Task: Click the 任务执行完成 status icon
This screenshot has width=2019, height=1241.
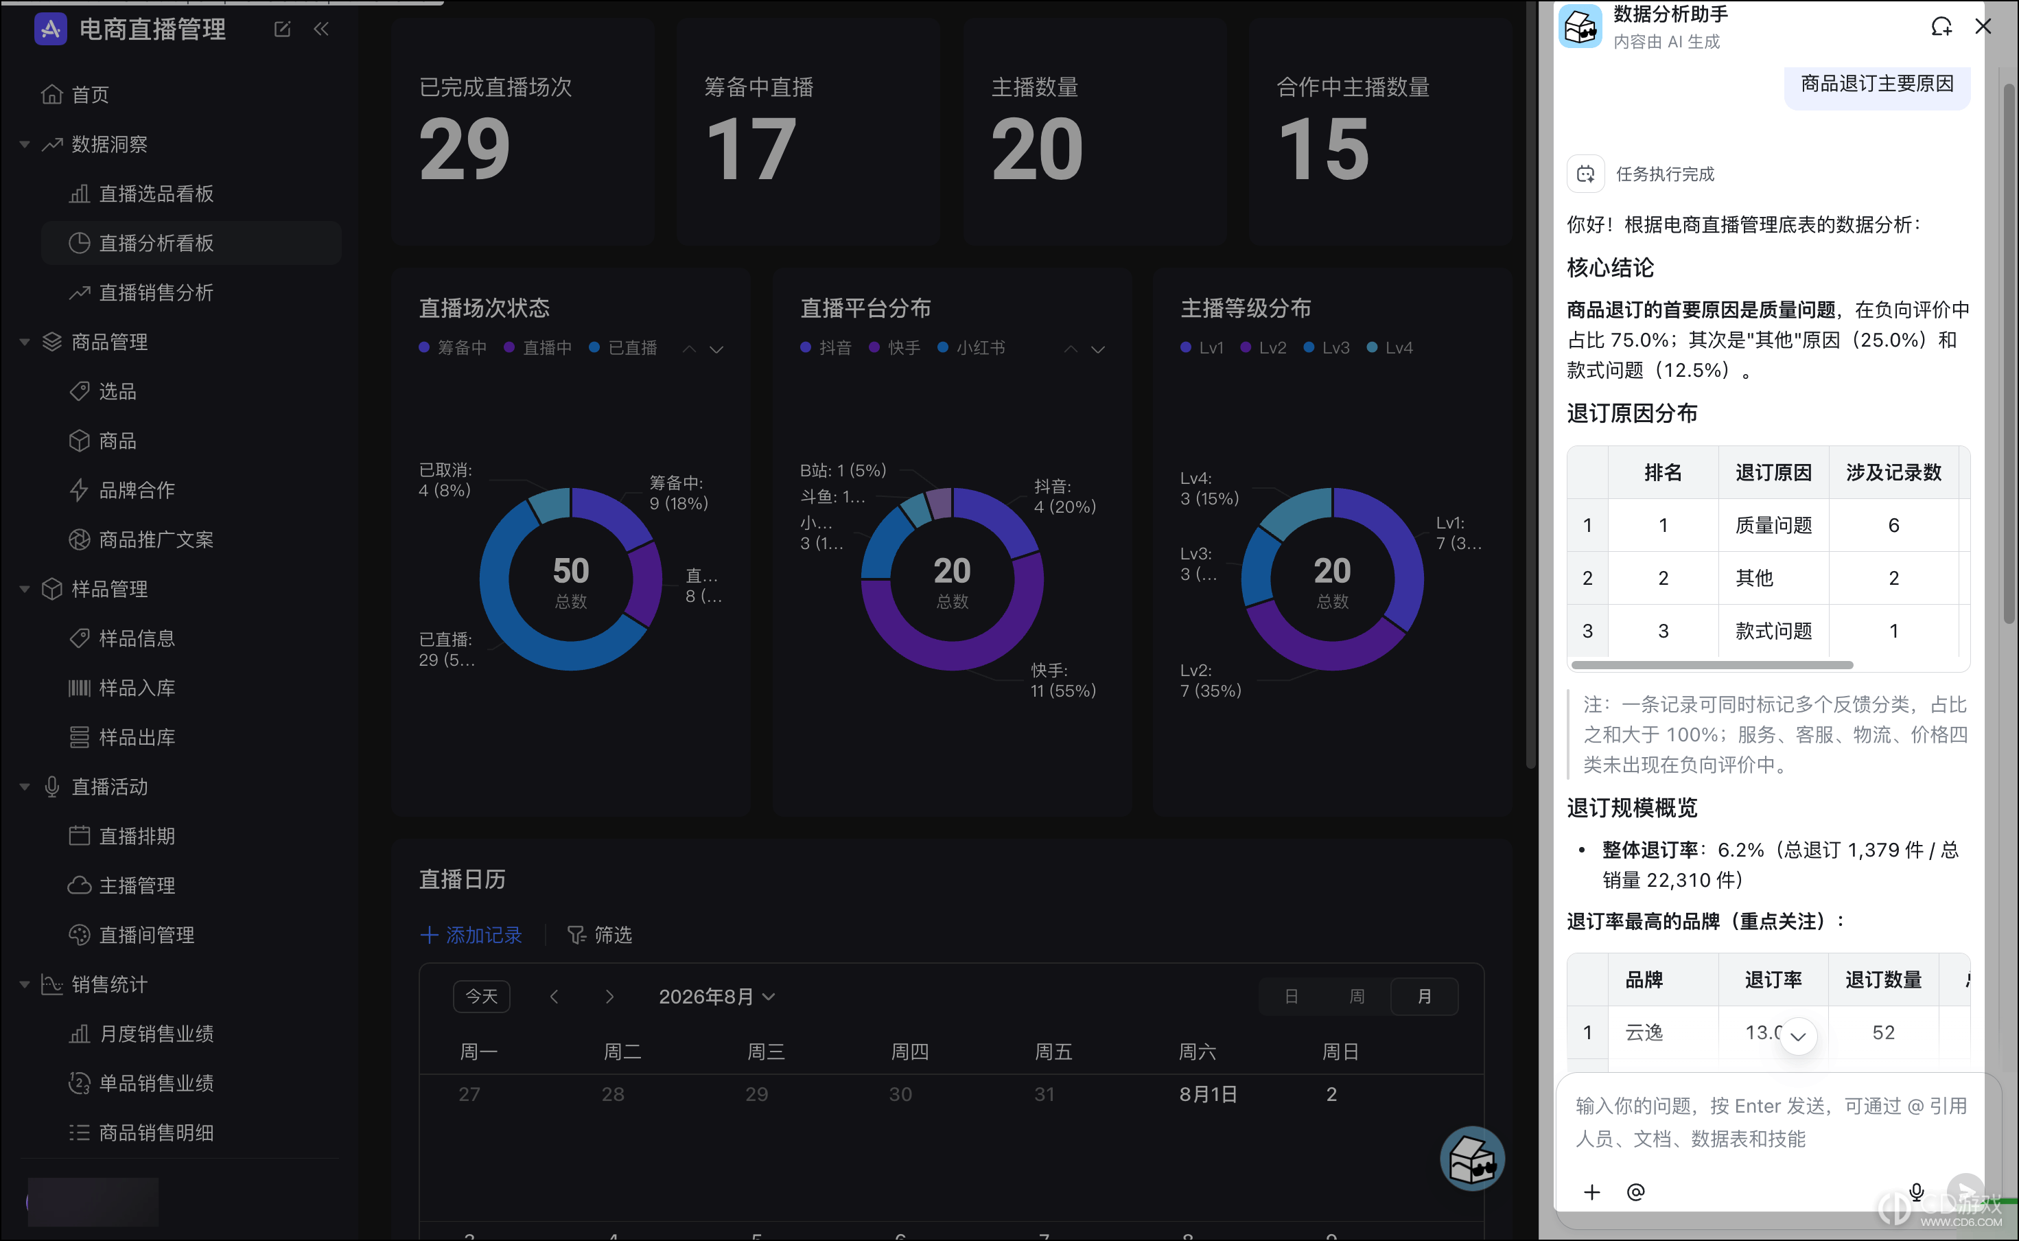Action: pos(1585,174)
